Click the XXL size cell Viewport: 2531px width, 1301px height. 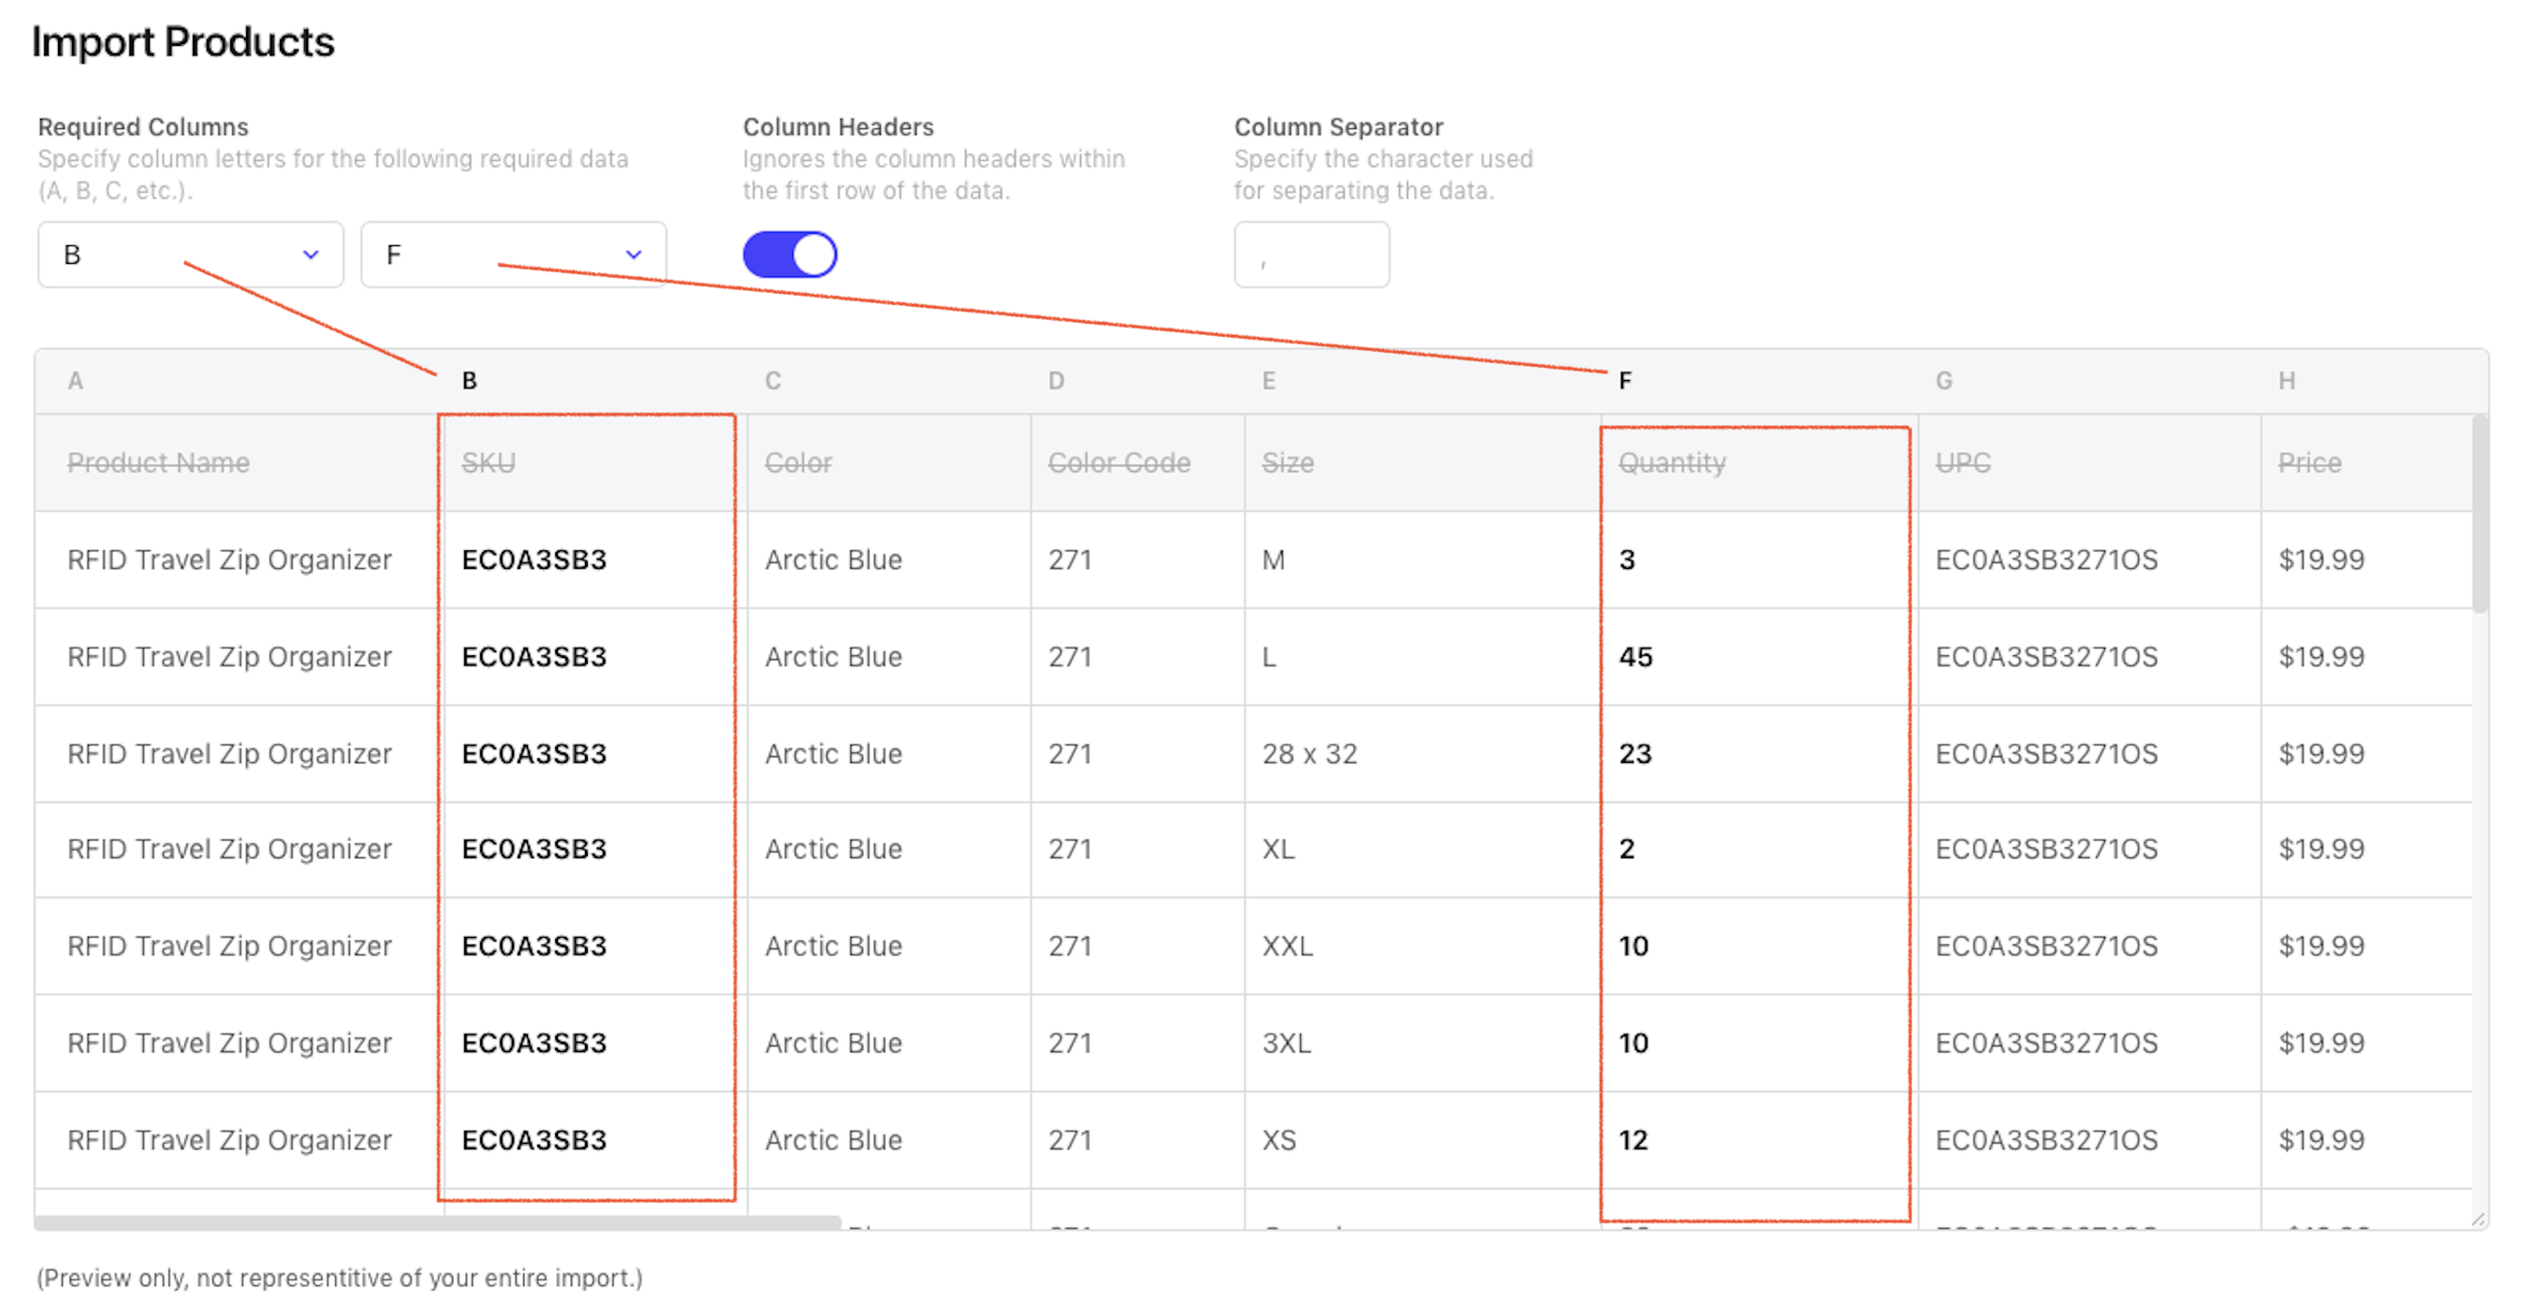1287,945
